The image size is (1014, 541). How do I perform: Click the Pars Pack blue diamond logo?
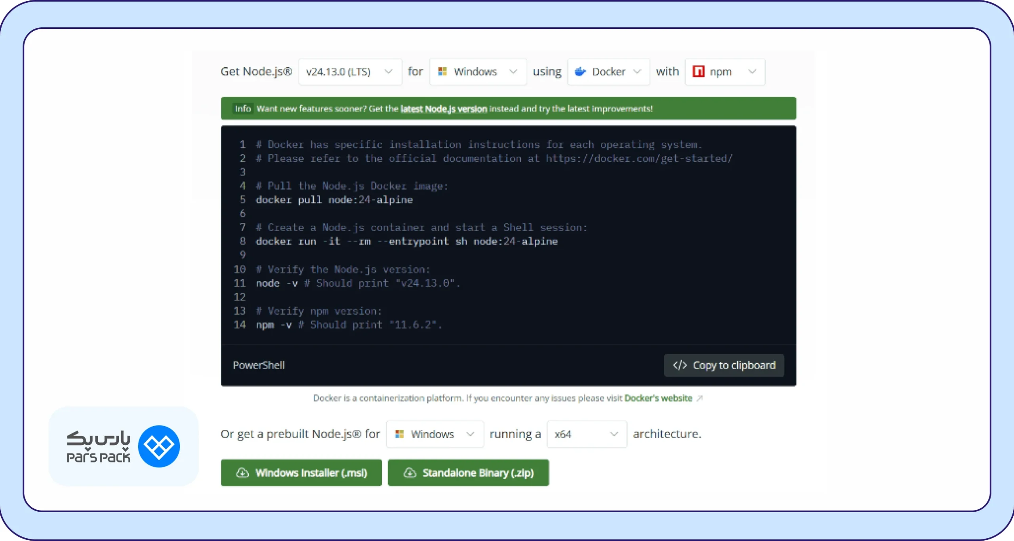pos(159,446)
